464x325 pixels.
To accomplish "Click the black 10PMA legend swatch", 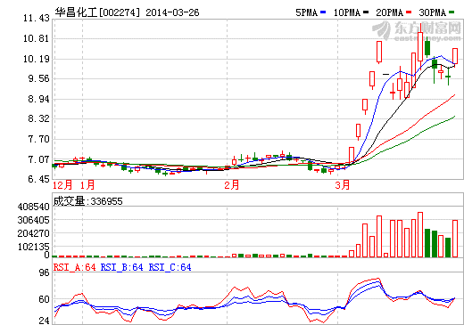I will 366,12.
